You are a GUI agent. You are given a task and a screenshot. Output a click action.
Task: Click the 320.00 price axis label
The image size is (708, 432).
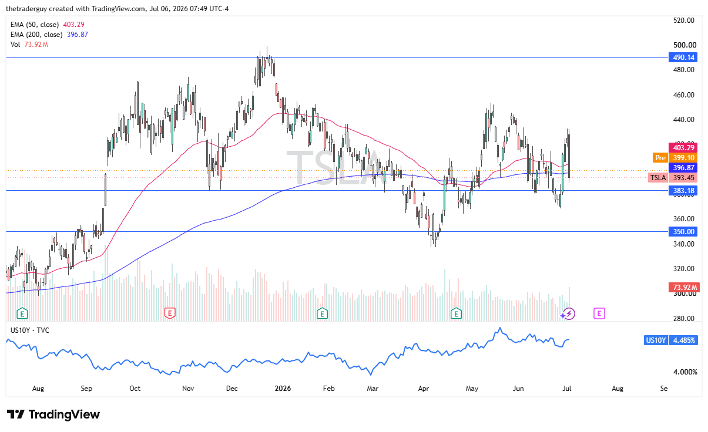coord(684,269)
